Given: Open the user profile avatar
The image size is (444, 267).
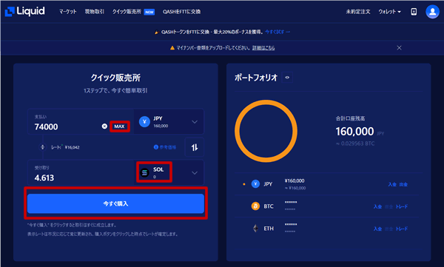Looking at the screenshot, I should coord(432,12).
